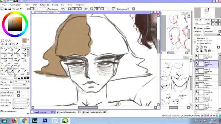
Task: Adjust the Плотность density slider
Action: [x=21, y=88]
